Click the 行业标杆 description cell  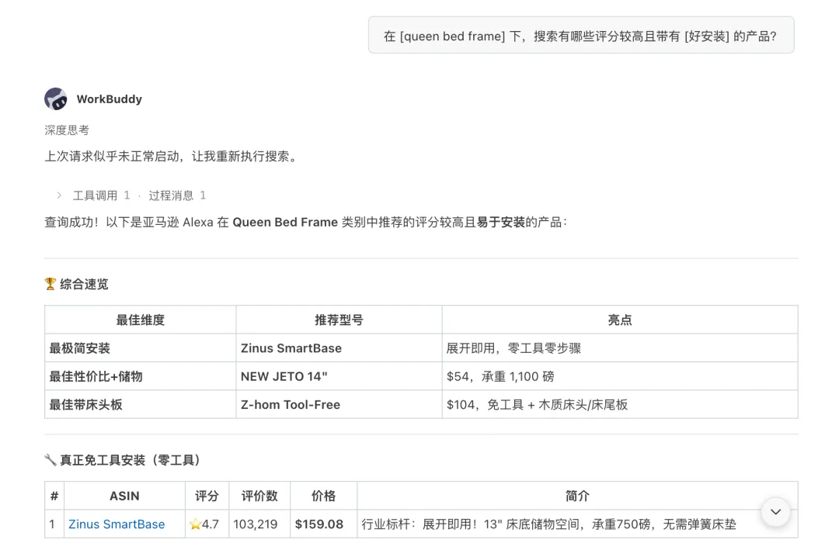[577, 524]
